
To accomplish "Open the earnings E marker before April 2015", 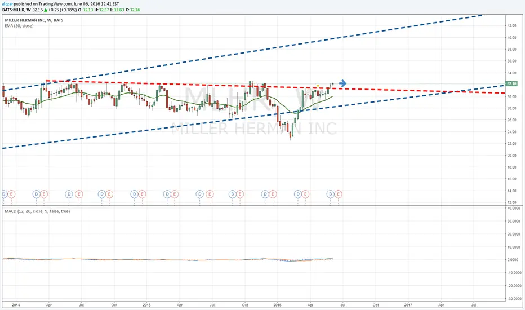I will [175, 194].
